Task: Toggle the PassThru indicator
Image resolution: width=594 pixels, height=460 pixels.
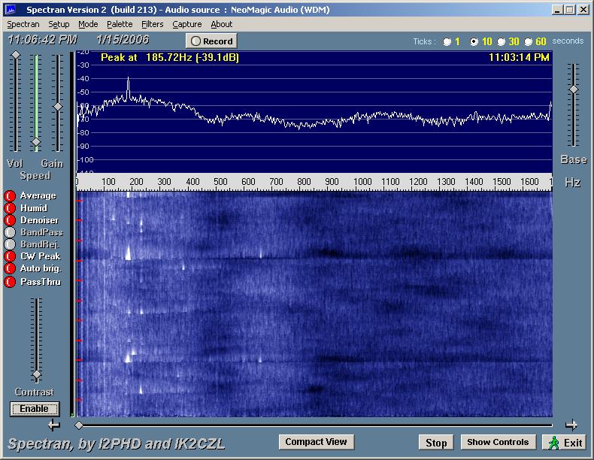Action: 10,282
